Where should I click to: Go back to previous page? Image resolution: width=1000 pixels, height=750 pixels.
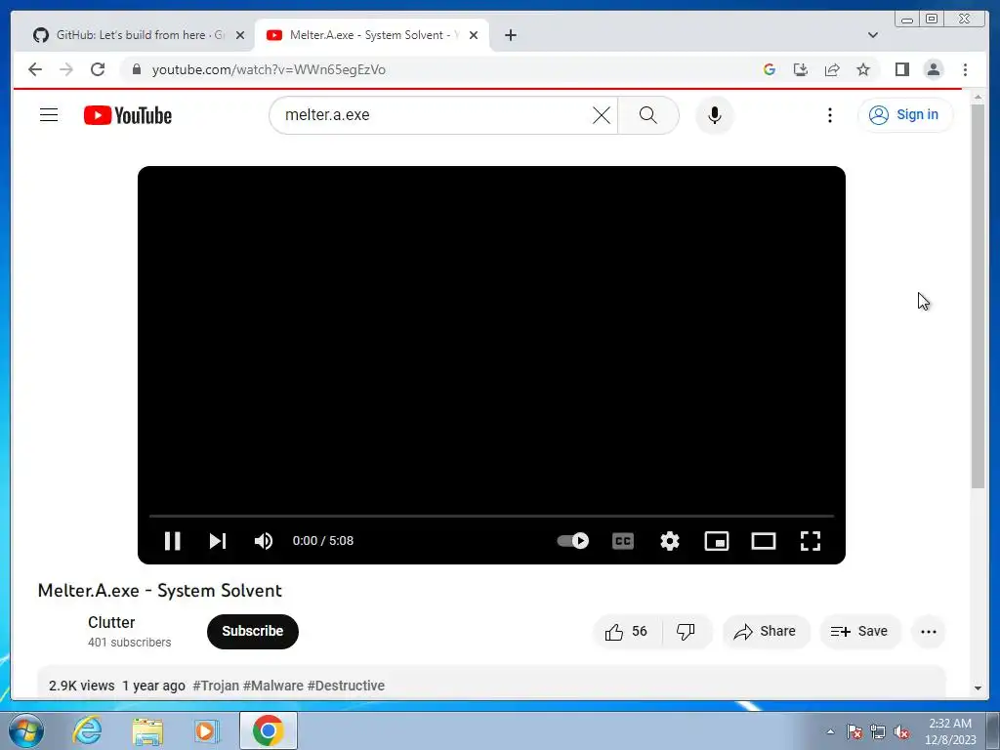pos(35,69)
